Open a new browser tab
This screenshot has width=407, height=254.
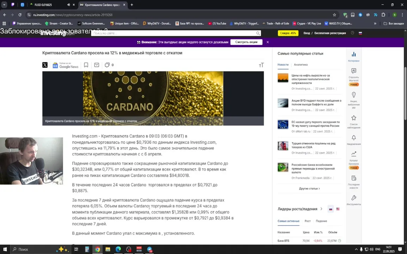(132, 5)
